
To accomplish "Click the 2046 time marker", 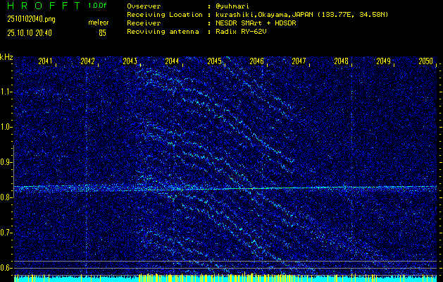I will (x=256, y=61).
